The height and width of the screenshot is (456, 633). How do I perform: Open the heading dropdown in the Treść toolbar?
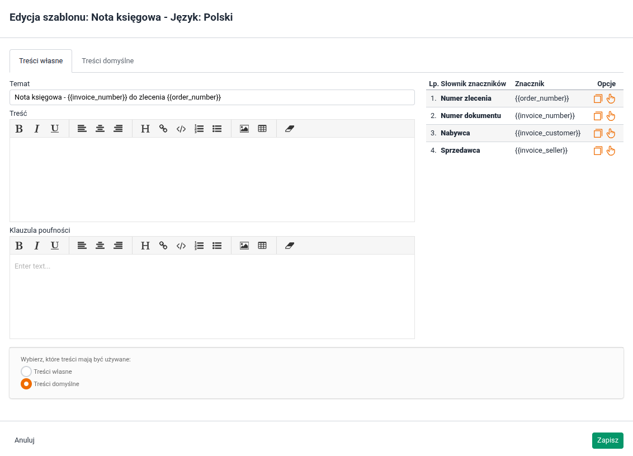coord(145,129)
